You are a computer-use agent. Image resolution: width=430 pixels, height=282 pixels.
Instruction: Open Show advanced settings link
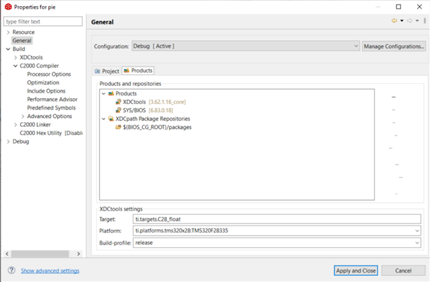[50, 271]
